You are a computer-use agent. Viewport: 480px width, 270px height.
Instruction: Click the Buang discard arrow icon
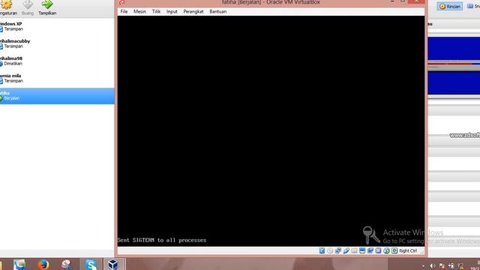click(28, 4)
